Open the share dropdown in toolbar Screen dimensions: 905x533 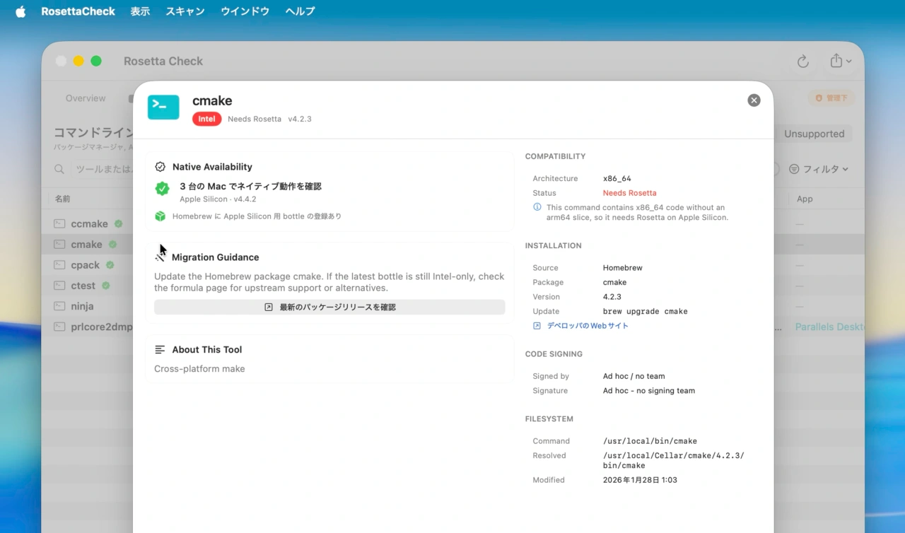841,61
